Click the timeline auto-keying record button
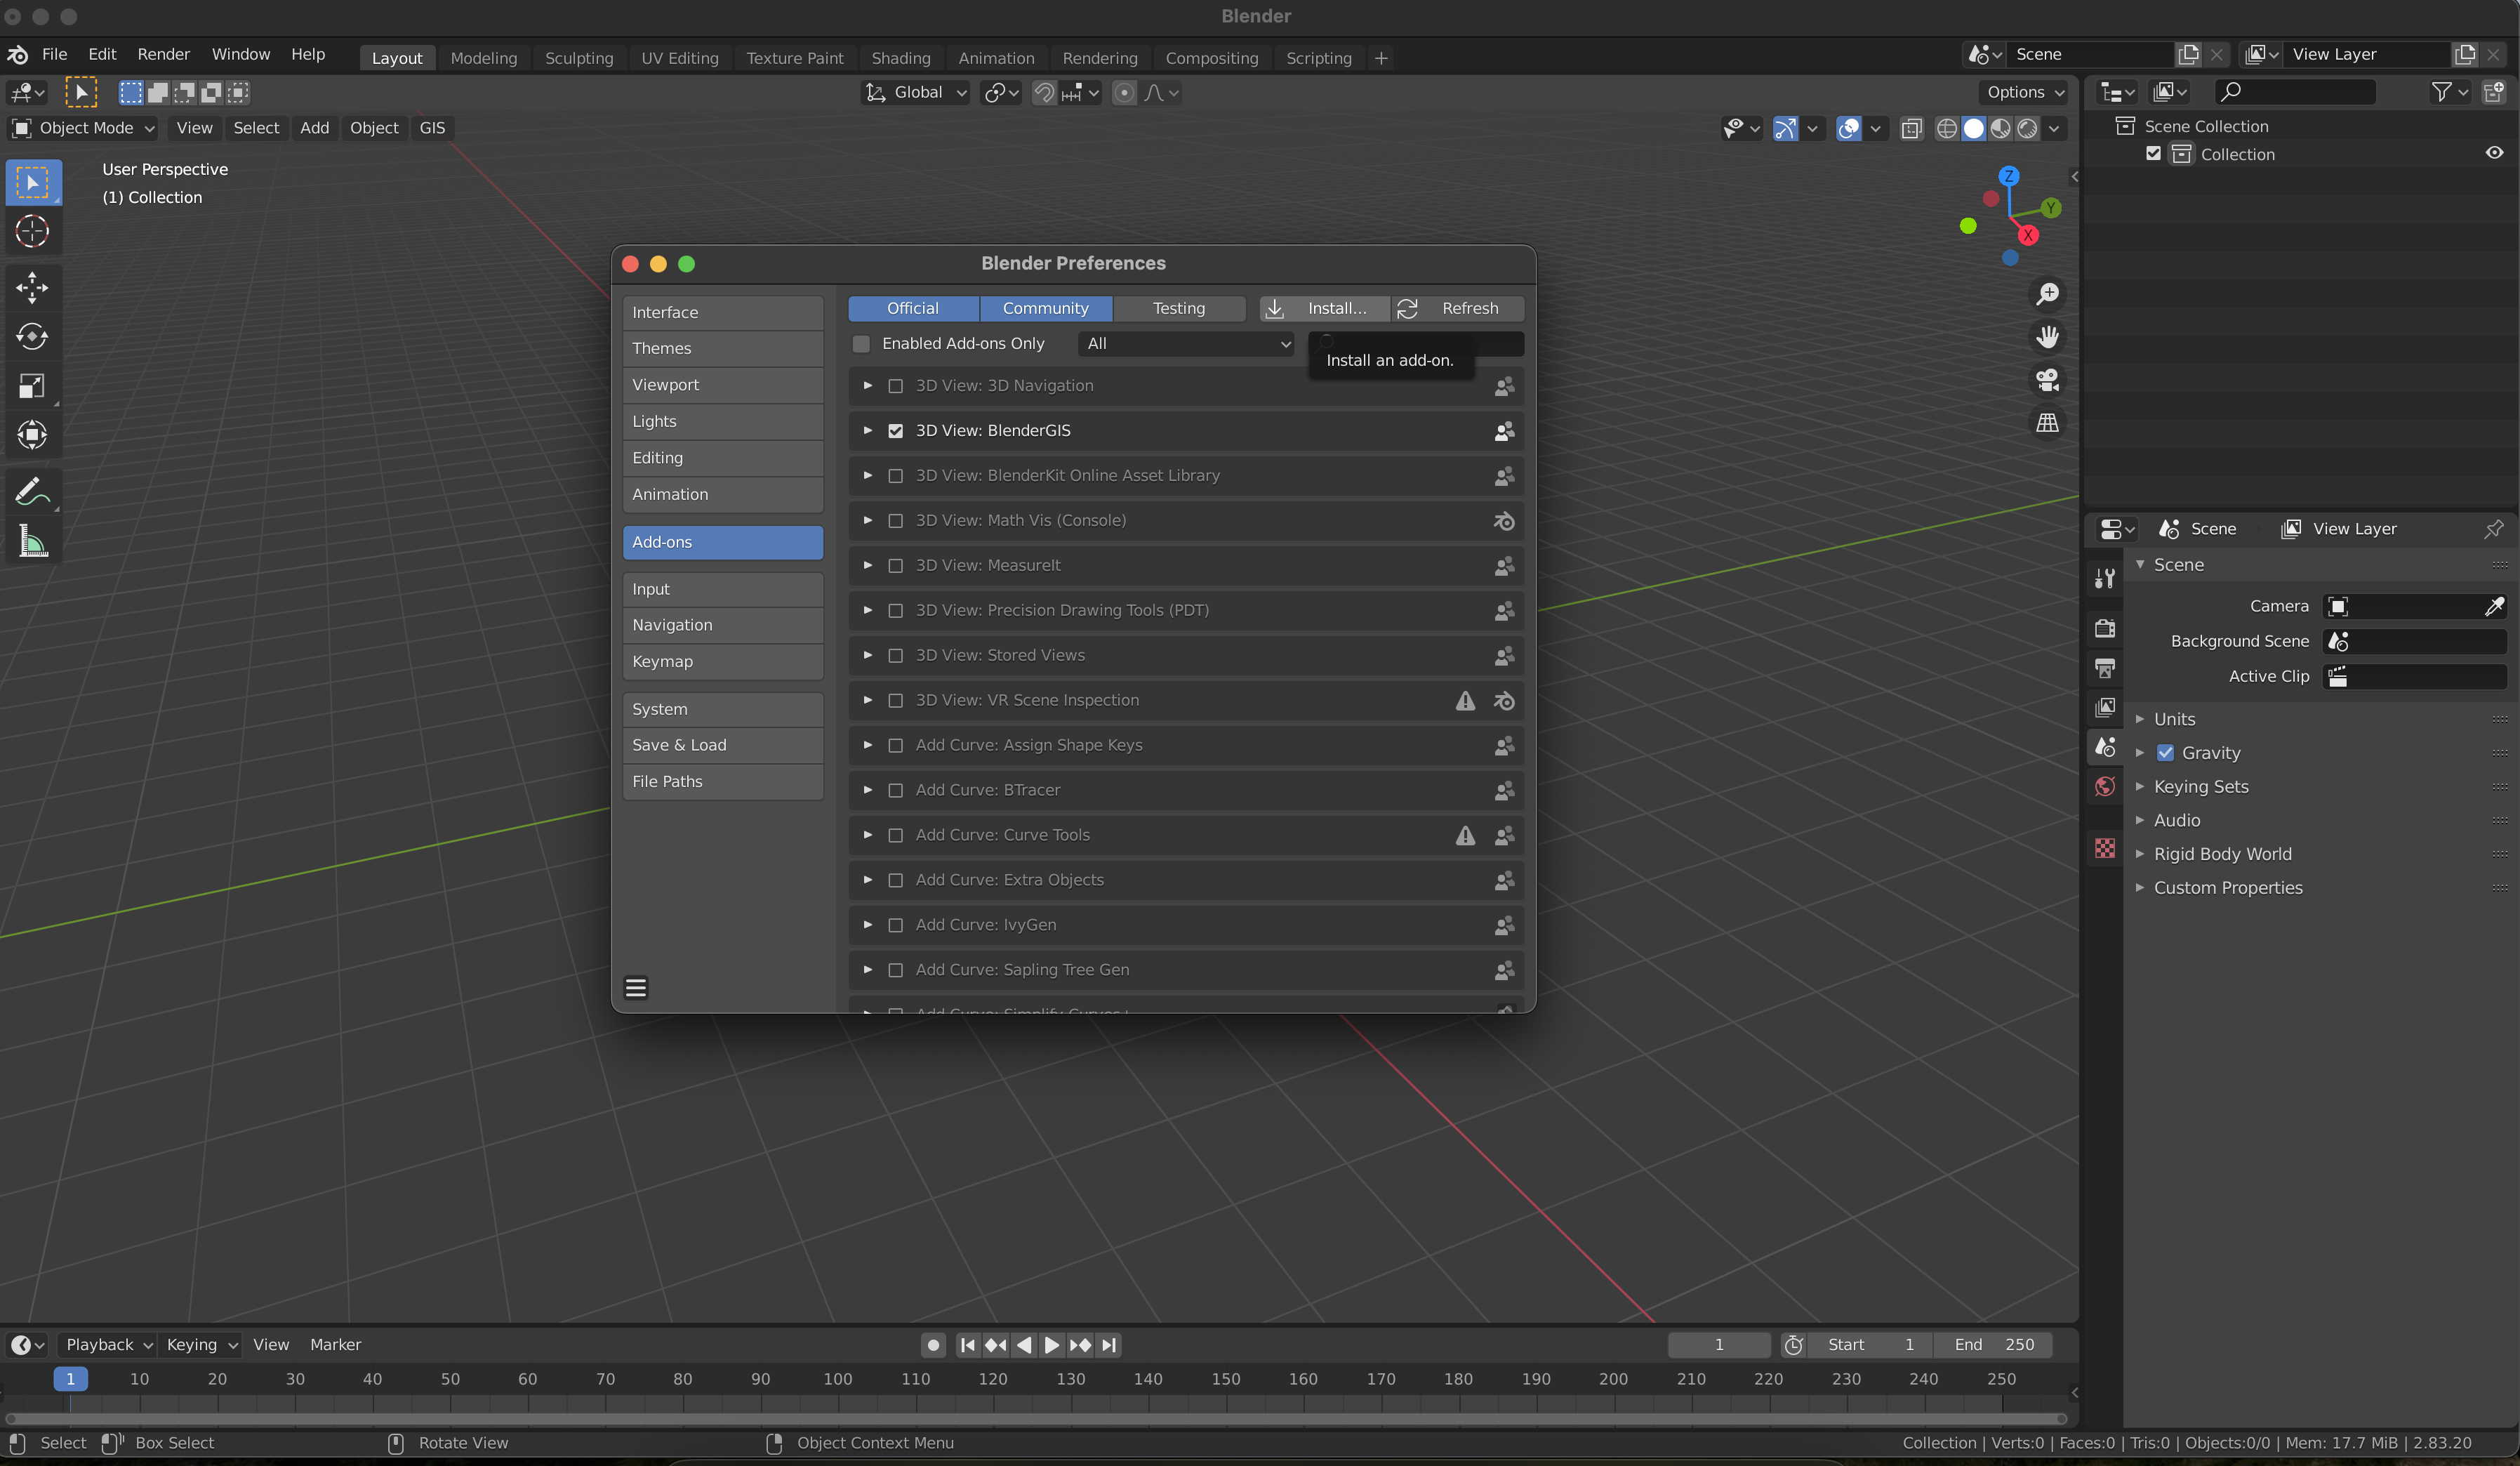 point(933,1345)
